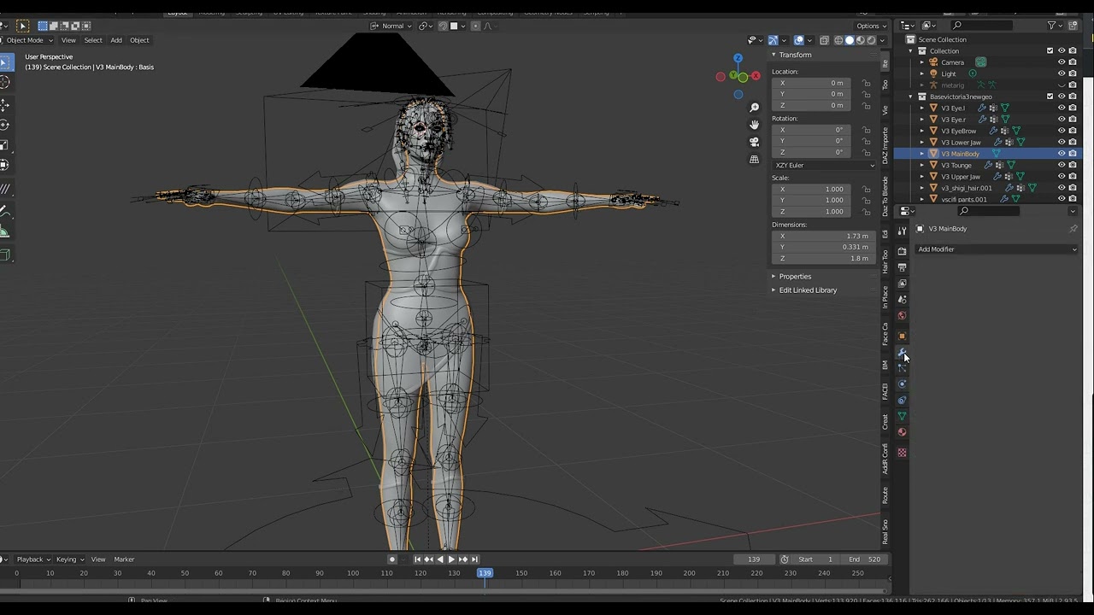Open the Object menu in viewport header
Image resolution: width=1094 pixels, height=615 pixels.
pyautogui.click(x=139, y=40)
